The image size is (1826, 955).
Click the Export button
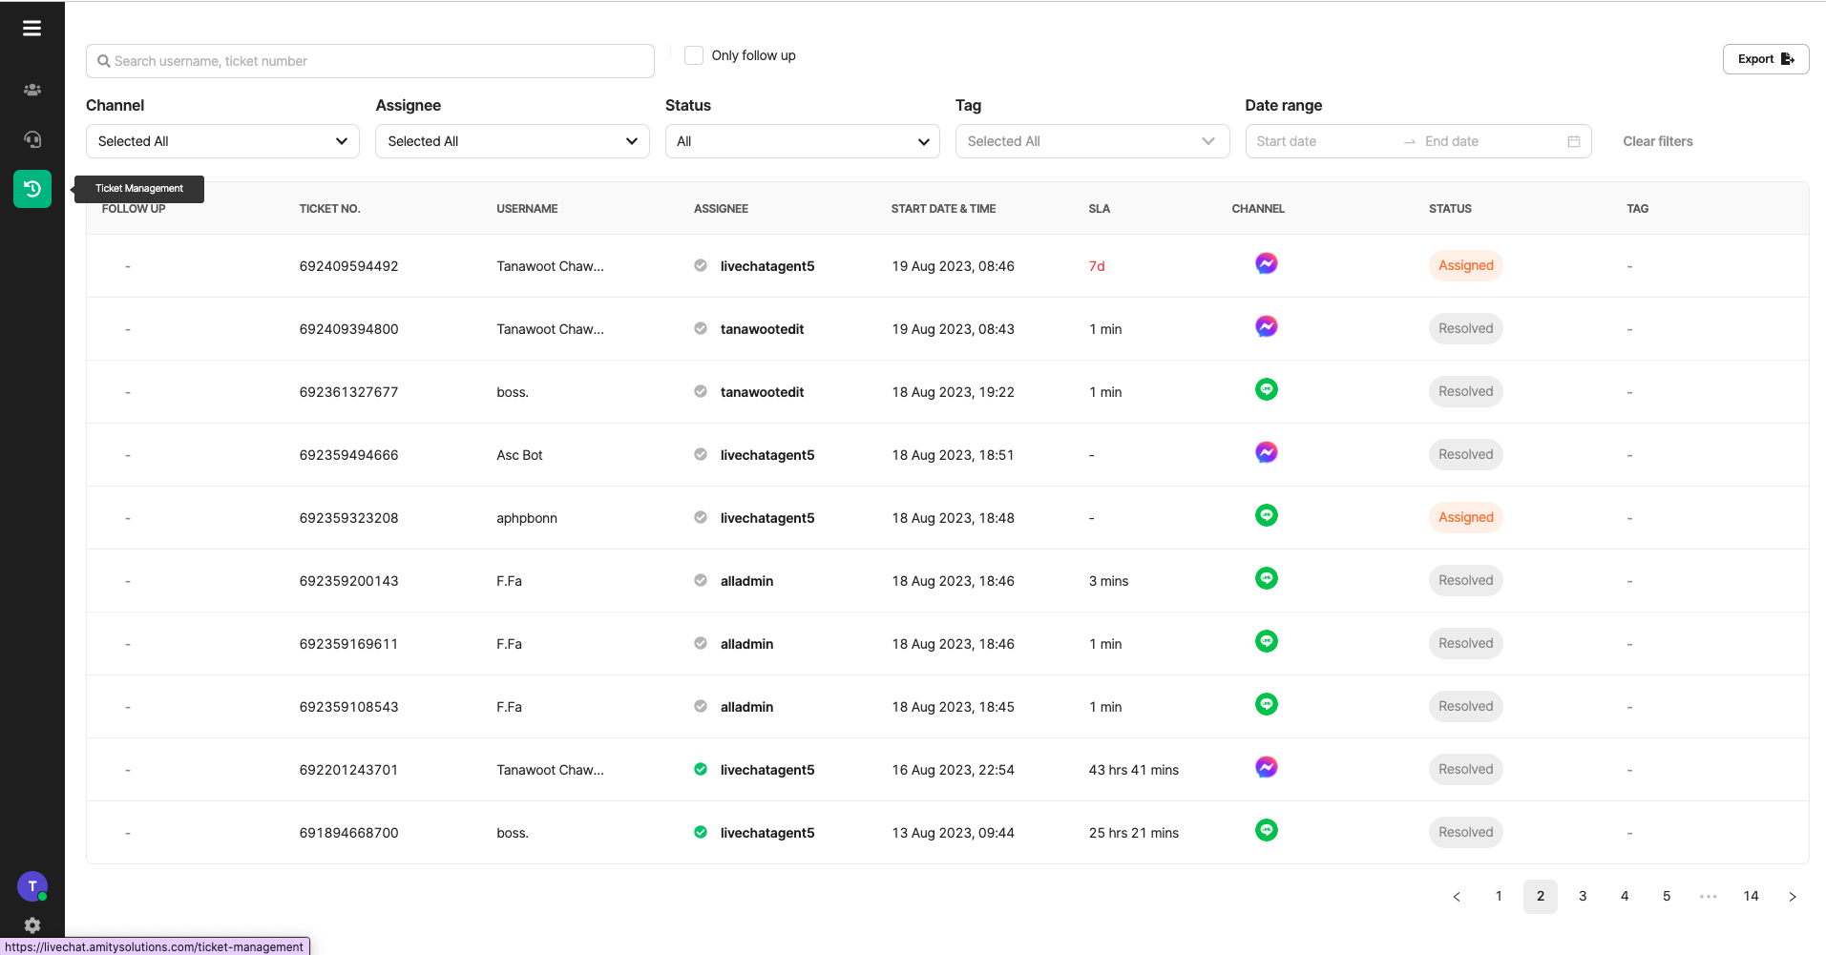[x=1765, y=59]
